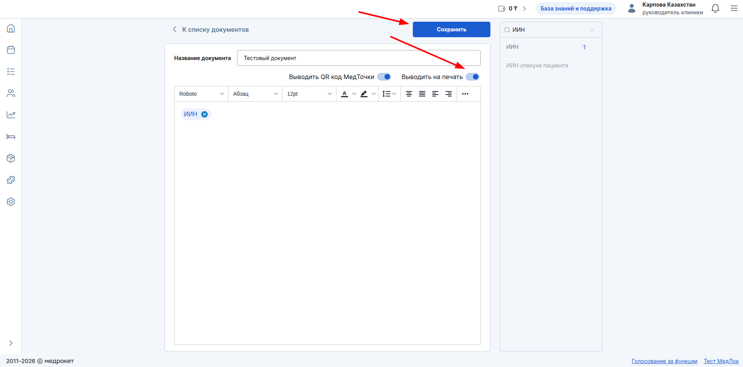Image resolution: width=743 pixels, height=367 pixels.
Task: Open the integrations puzzle icon
Action: pyautogui.click(x=11, y=180)
